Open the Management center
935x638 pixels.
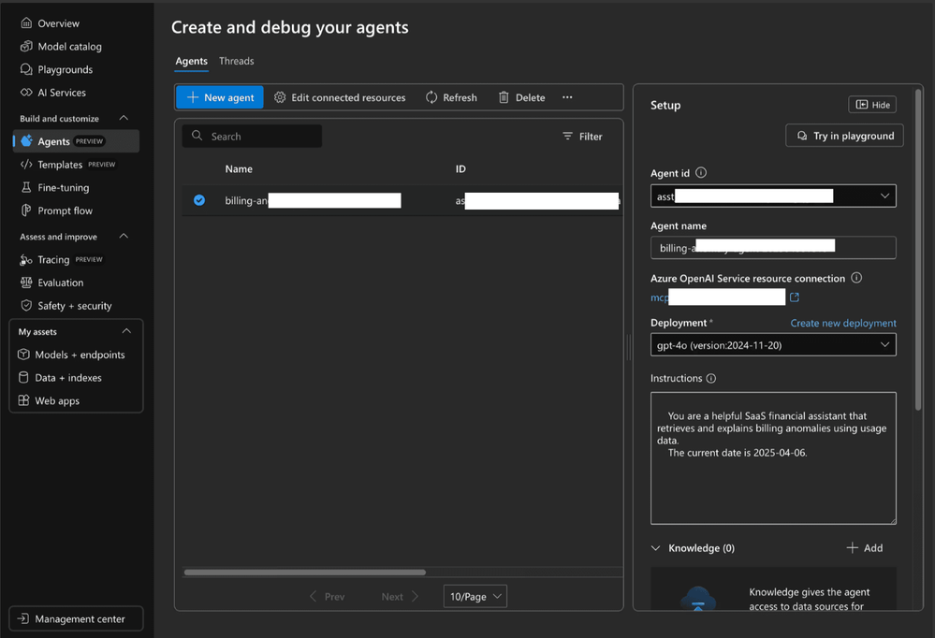pyautogui.click(x=76, y=619)
